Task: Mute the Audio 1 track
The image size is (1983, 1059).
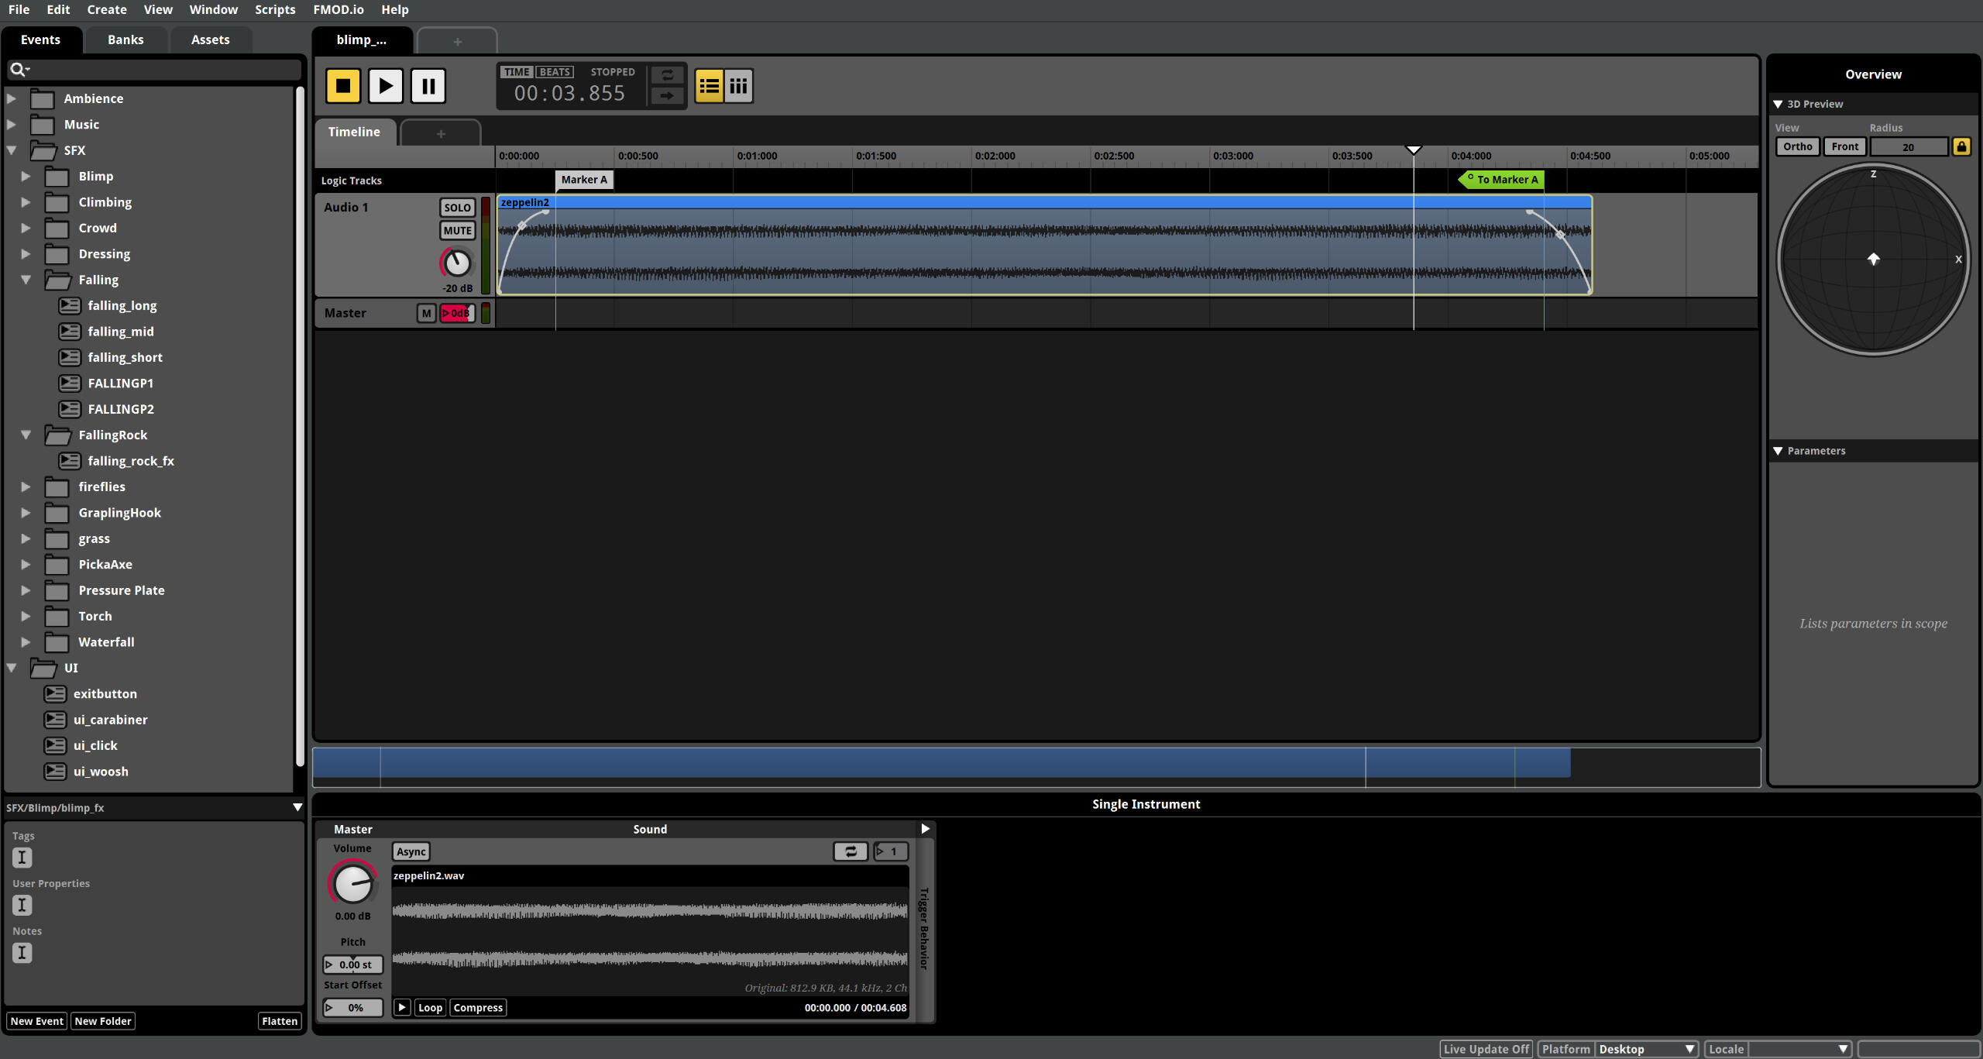Action: pyautogui.click(x=457, y=230)
